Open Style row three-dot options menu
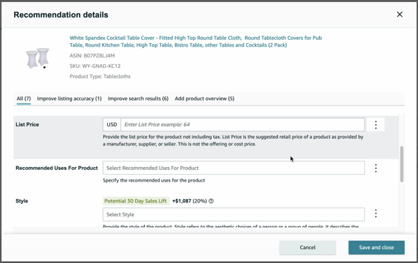Screen dimensions: 418x263 (376, 213)
